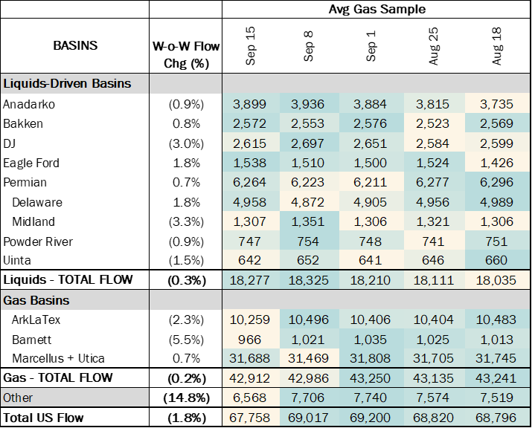
Task: Click the Barnett change (5.5%)
Action: click(x=186, y=340)
